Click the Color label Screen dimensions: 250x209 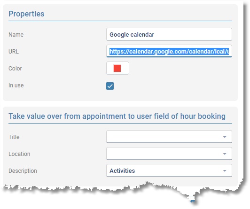pos(15,69)
